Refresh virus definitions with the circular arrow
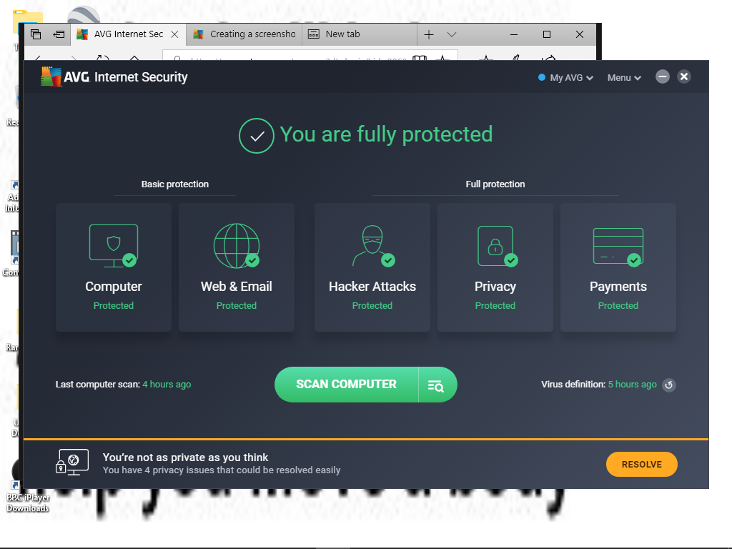The width and height of the screenshot is (732, 549). (x=669, y=385)
